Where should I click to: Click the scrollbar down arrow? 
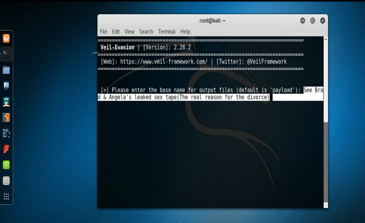(326, 205)
